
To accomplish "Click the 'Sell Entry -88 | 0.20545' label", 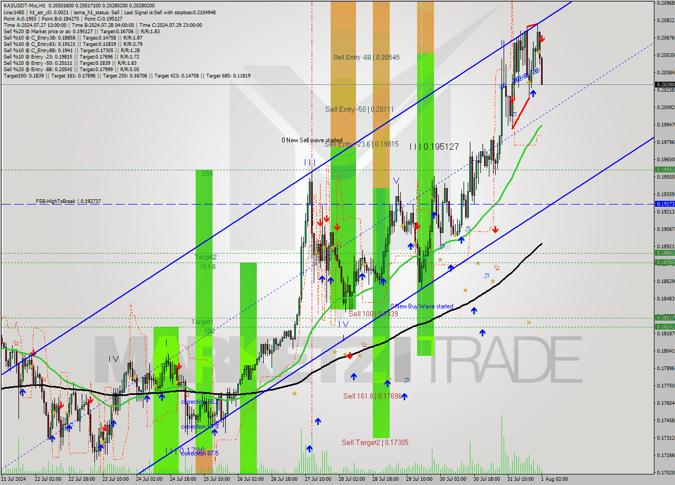I will coord(367,57).
